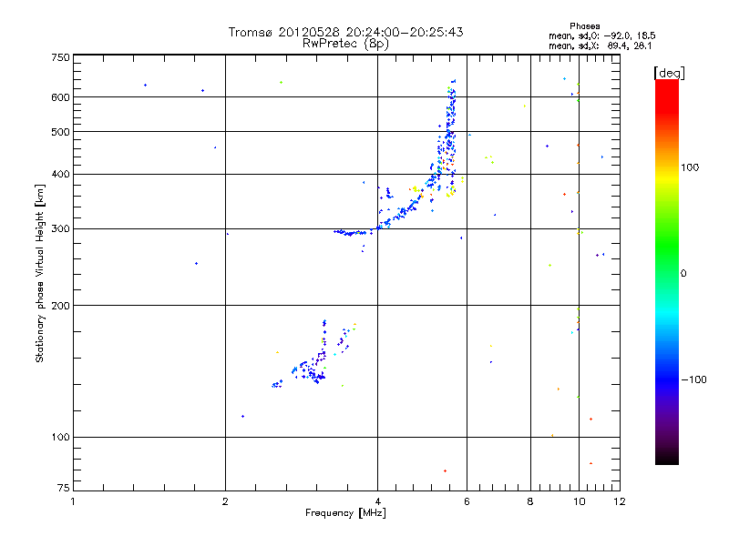The width and height of the screenshot is (729, 546).
Task: Click the colorbar label '0'
Action: 683,274
